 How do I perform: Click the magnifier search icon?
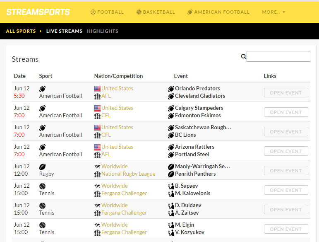coord(244,56)
